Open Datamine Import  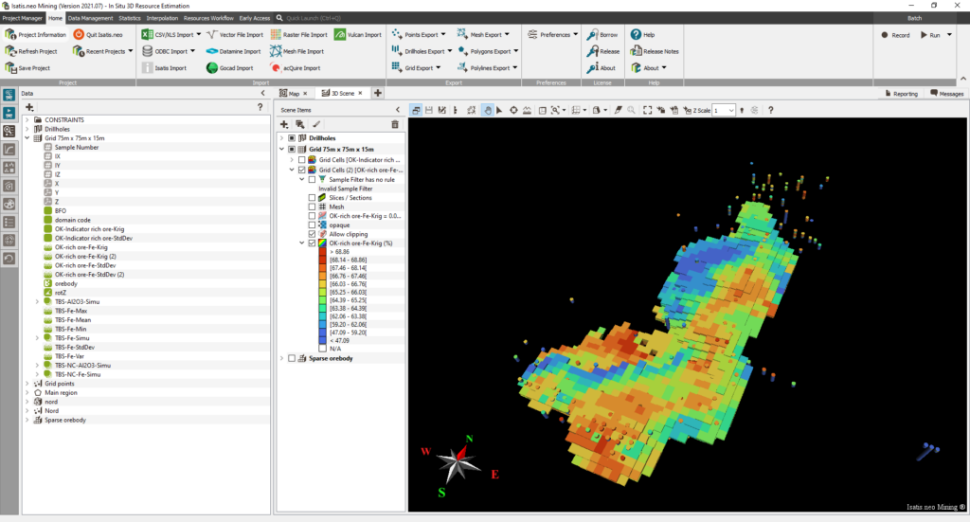pyautogui.click(x=233, y=51)
